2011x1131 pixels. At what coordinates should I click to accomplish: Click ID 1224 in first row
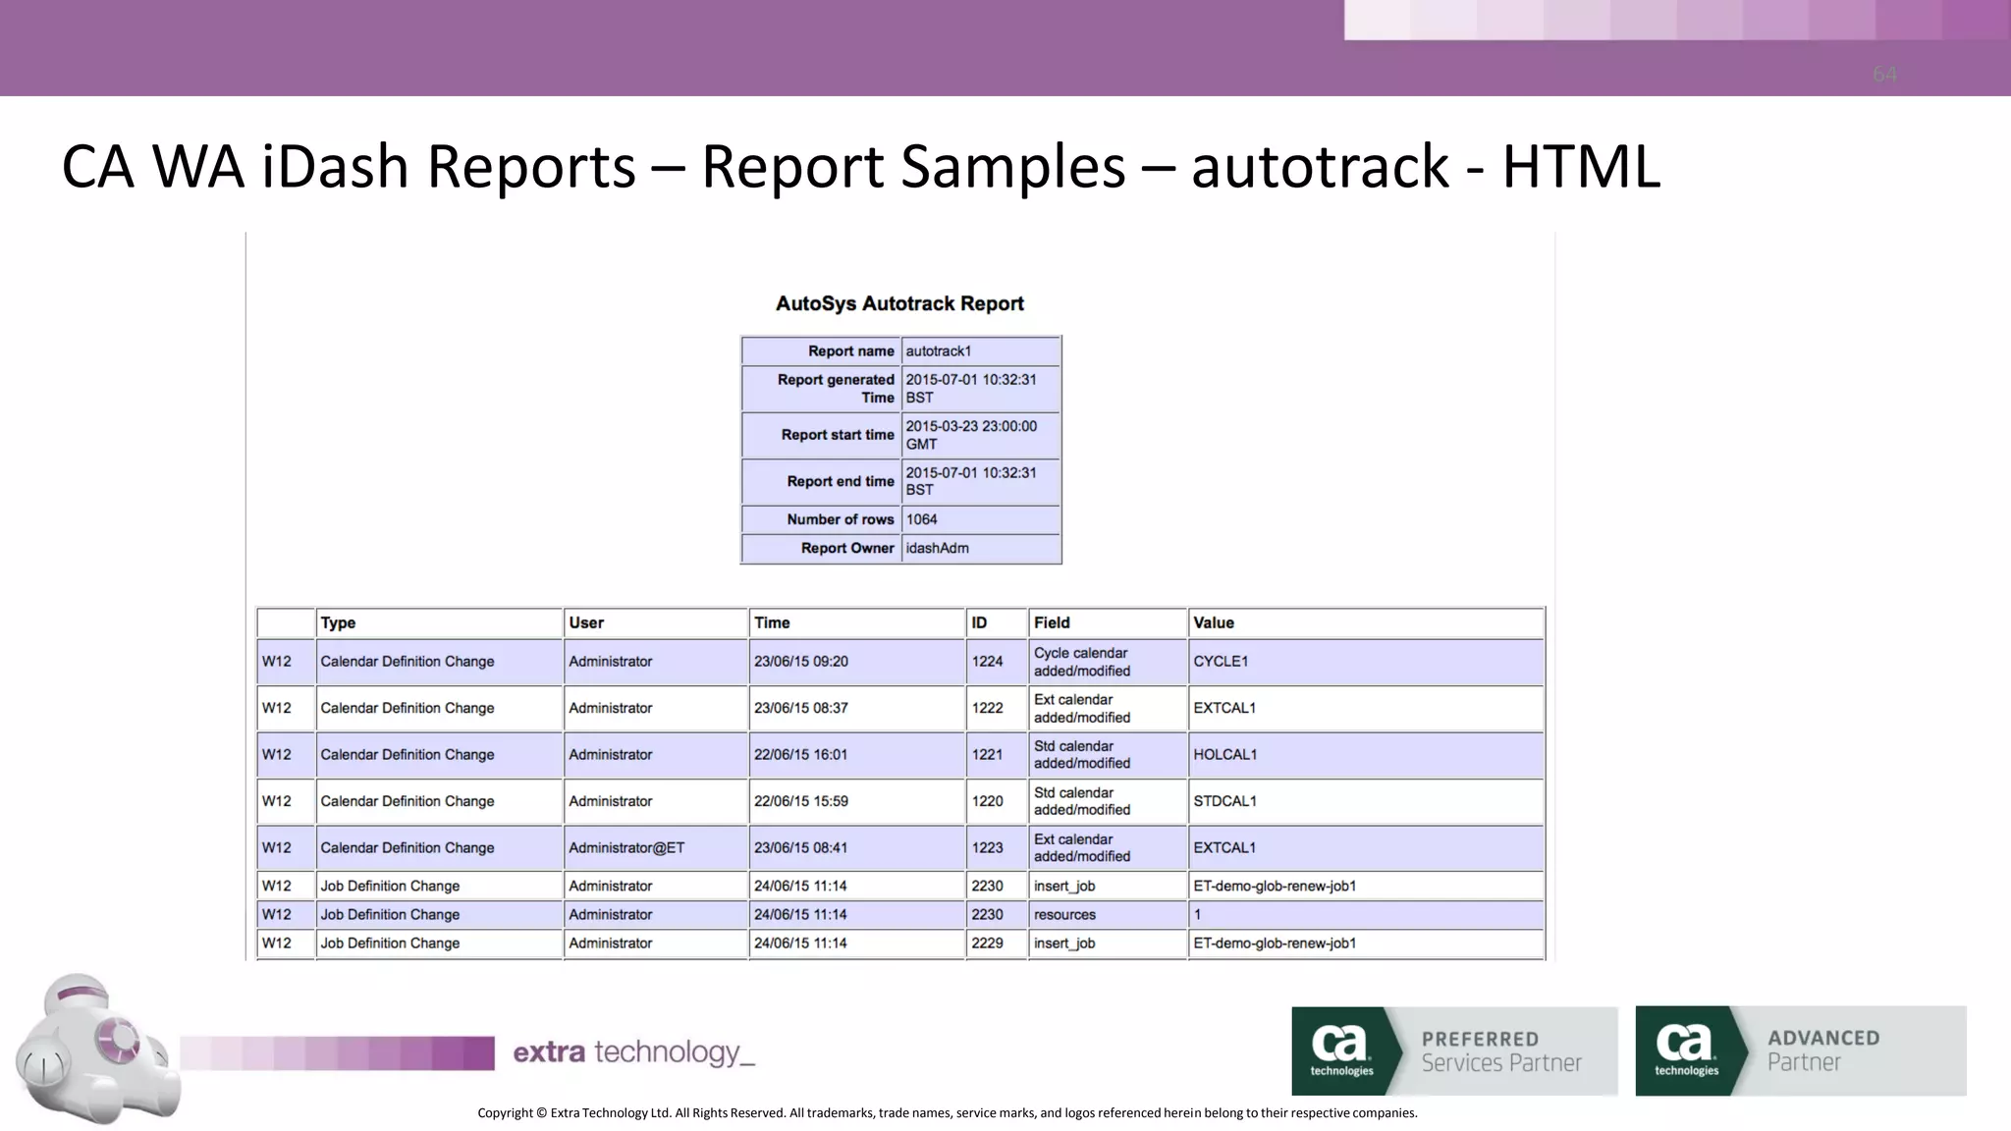point(987,662)
